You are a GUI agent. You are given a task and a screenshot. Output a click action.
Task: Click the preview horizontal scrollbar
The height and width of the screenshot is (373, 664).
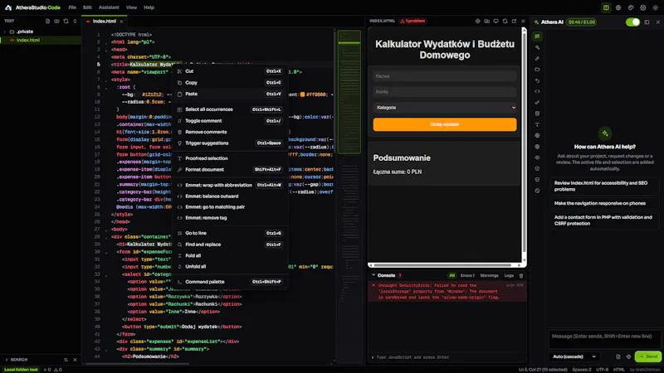tap(442, 265)
